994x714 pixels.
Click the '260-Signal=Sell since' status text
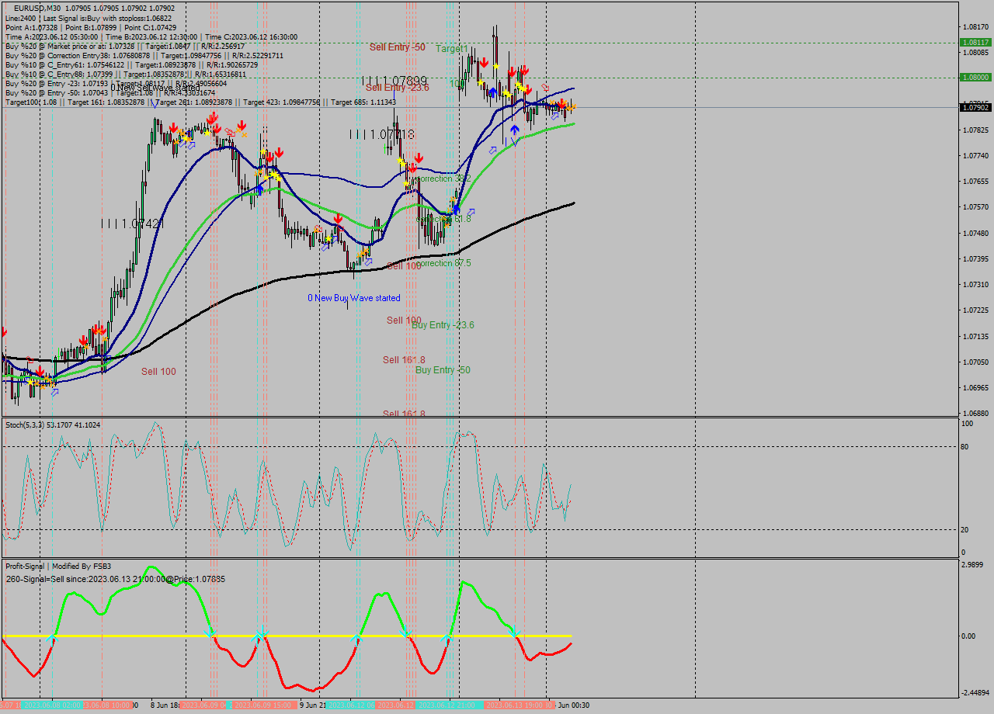[116, 579]
